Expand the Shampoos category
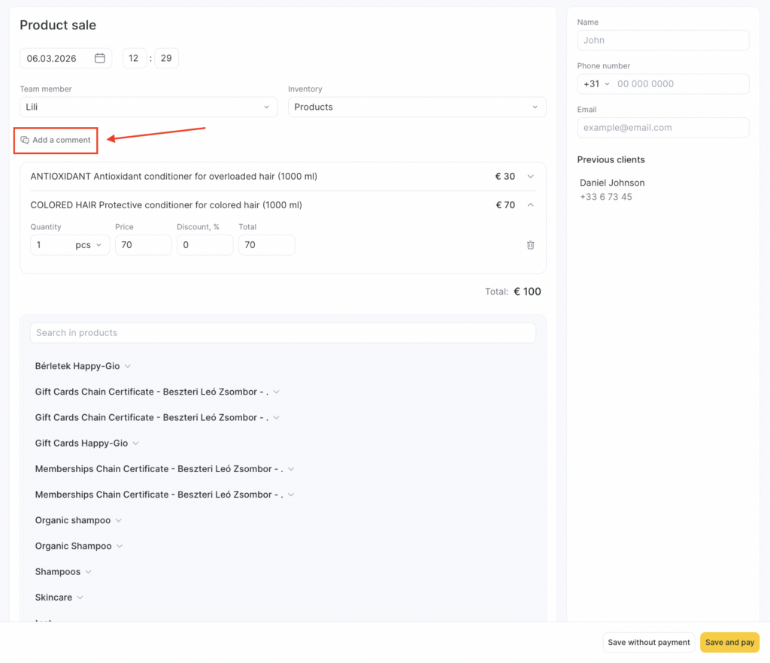The image size is (770, 663). [88, 572]
